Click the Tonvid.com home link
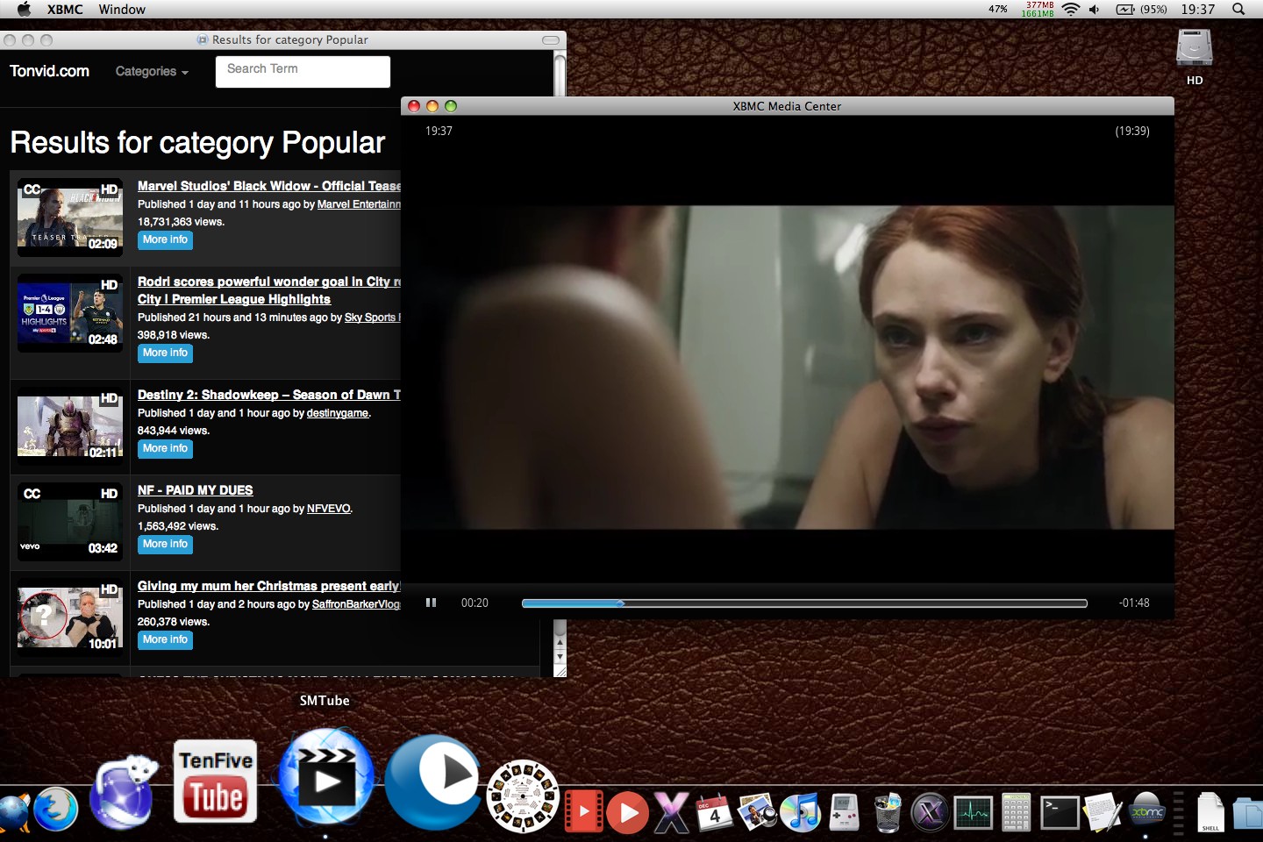Image resolution: width=1263 pixels, height=842 pixels. (50, 71)
